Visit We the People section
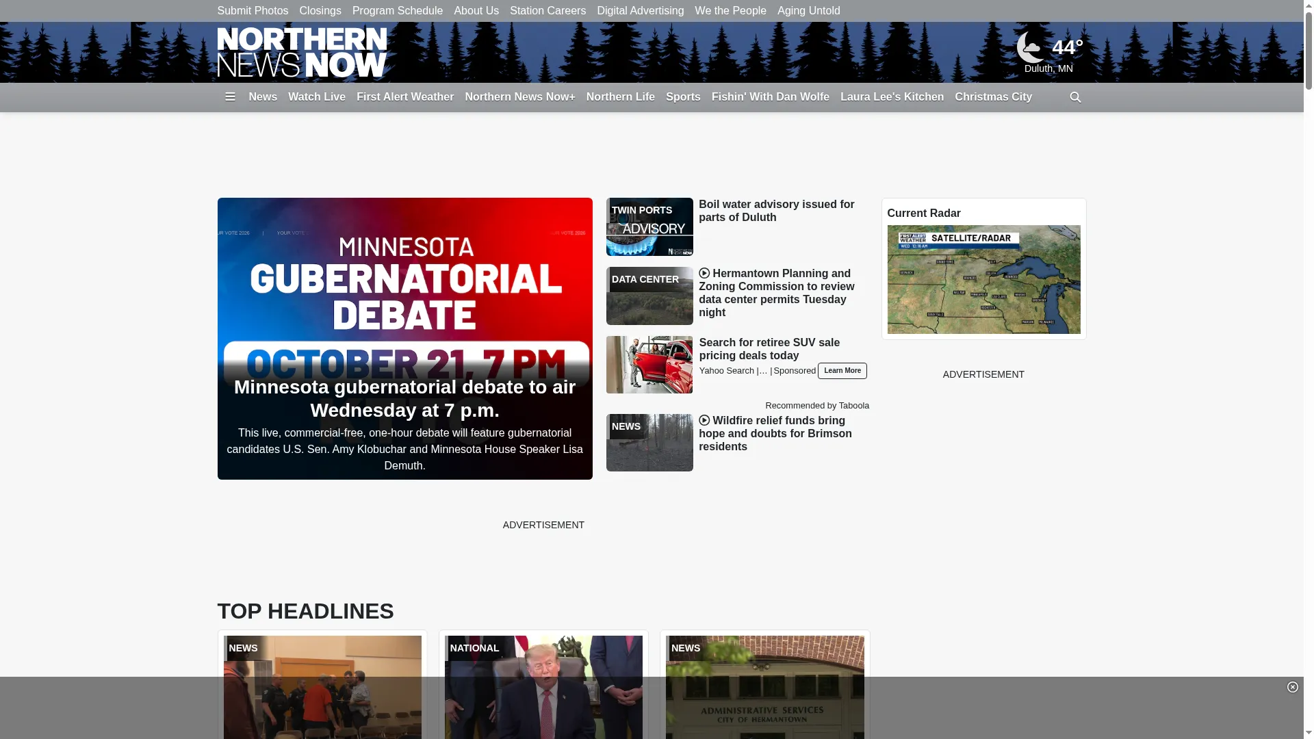This screenshot has height=739, width=1314. [730, 11]
